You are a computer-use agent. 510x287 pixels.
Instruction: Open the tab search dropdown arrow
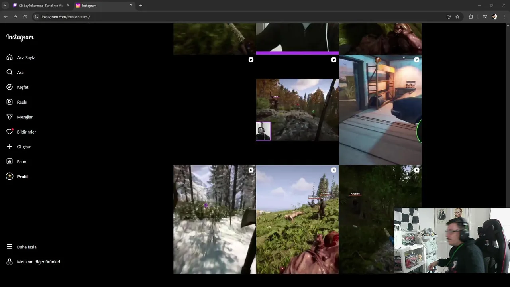[x=5, y=6]
